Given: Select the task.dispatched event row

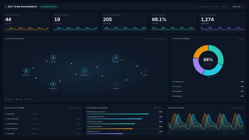Looking at the screenshot, I should (x=43, y=129).
